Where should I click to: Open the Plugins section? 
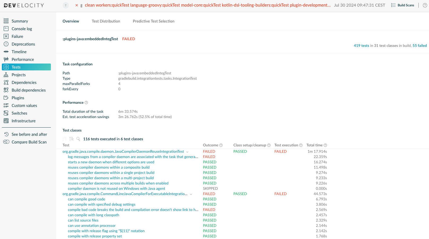click(x=18, y=98)
